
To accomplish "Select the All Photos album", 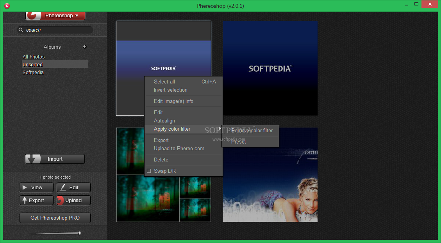I will (34, 57).
